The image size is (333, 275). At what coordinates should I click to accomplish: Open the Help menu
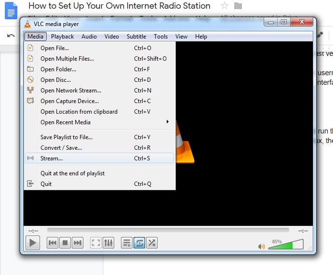201,37
